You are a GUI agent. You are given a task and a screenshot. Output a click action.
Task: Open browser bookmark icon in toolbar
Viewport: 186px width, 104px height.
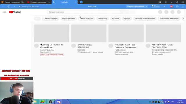164,7
